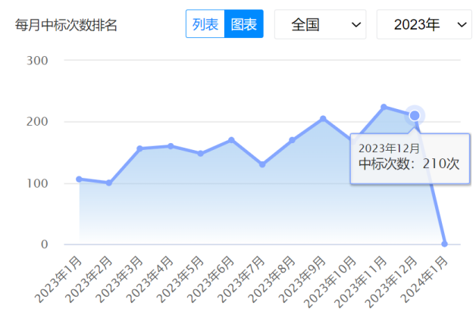The width and height of the screenshot is (476, 312).
Task: Click the 2023年1月 first data point
Action: tap(79, 179)
